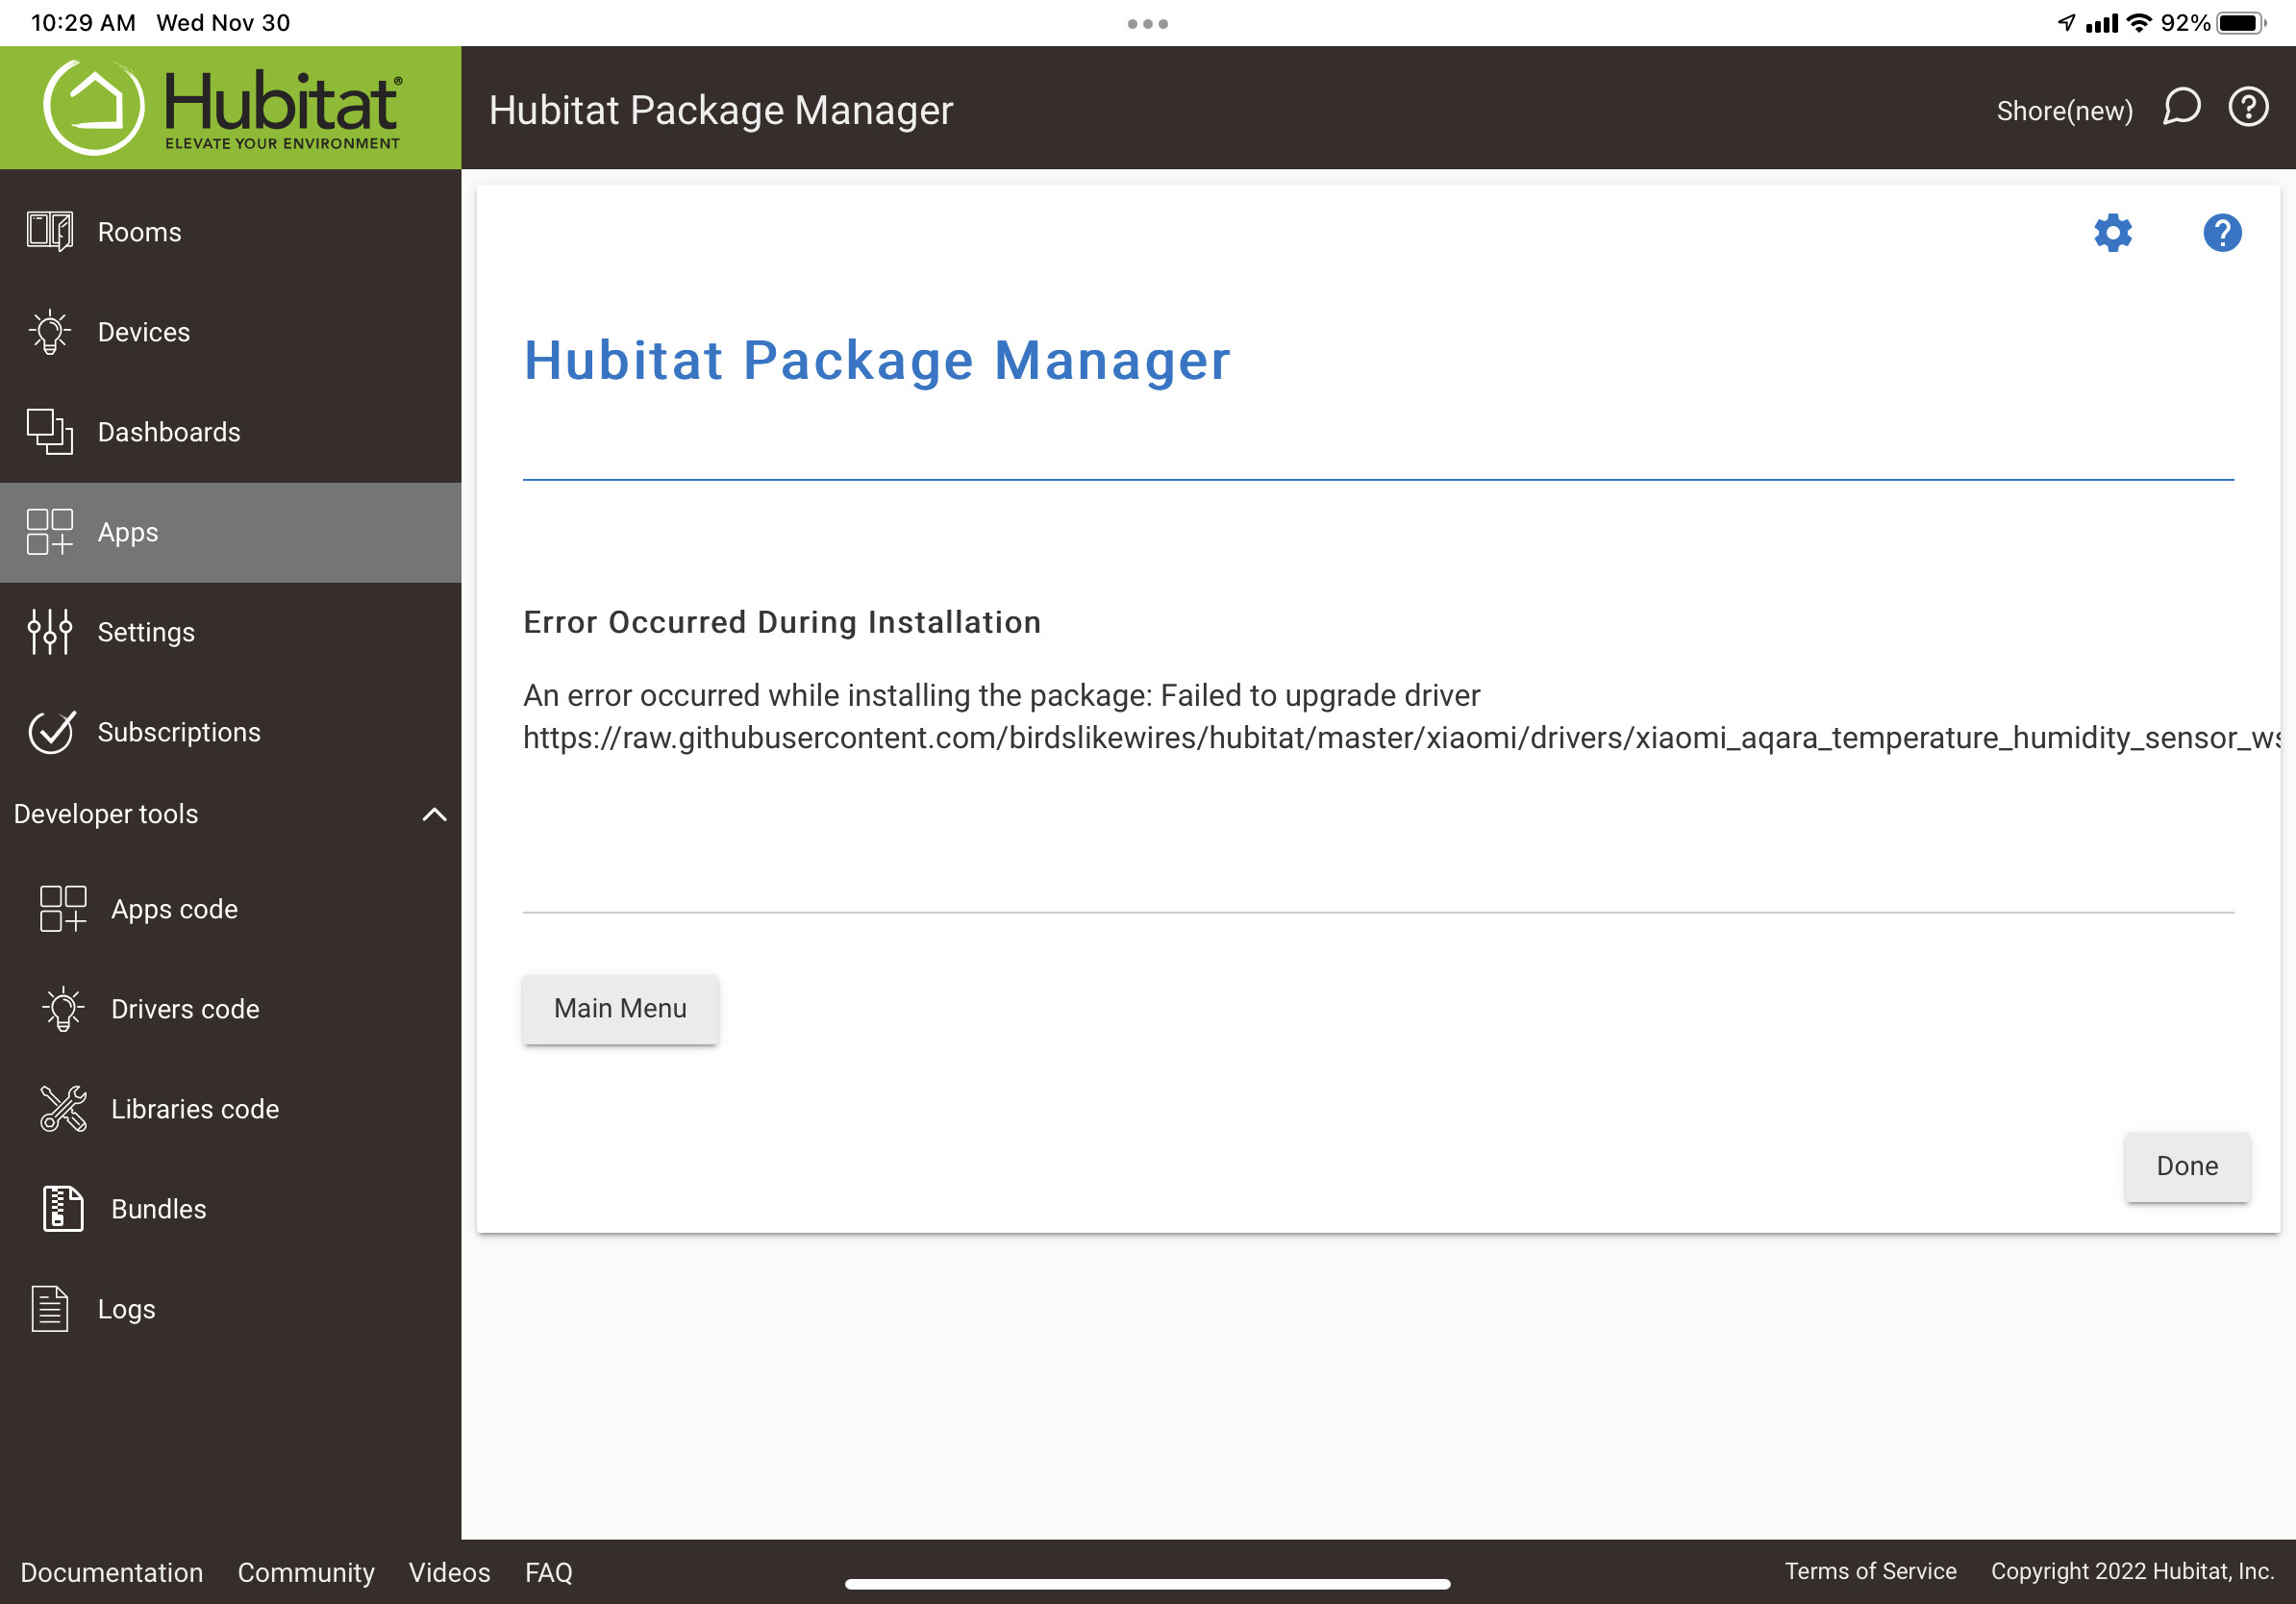The height and width of the screenshot is (1604, 2296).
Task: Open the Community link
Action: [x=306, y=1572]
